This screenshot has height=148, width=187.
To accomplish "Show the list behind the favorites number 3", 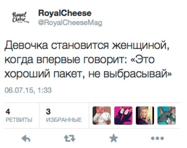I will [48, 112].
